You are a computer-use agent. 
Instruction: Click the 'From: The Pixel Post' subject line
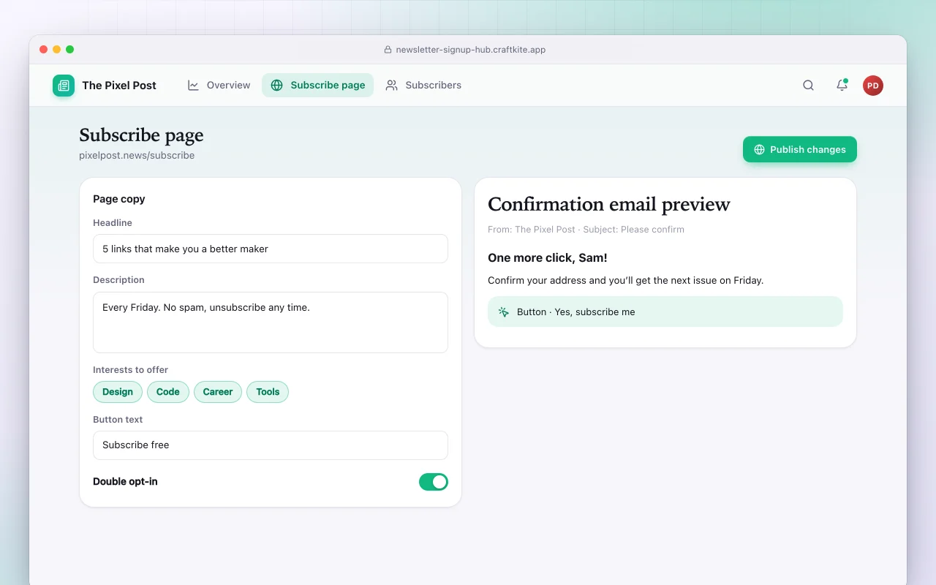click(x=586, y=230)
